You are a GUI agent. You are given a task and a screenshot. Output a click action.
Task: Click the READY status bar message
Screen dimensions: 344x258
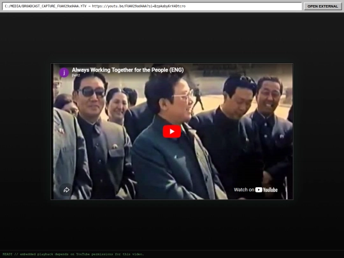tap(73, 254)
